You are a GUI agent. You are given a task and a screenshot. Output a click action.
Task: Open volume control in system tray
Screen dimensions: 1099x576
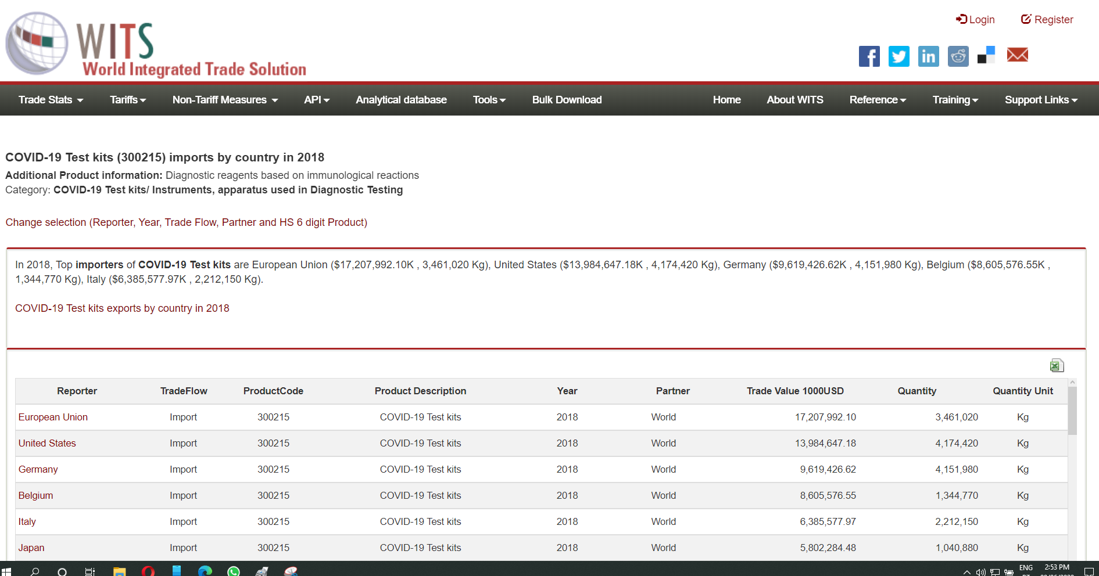coord(981,572)
